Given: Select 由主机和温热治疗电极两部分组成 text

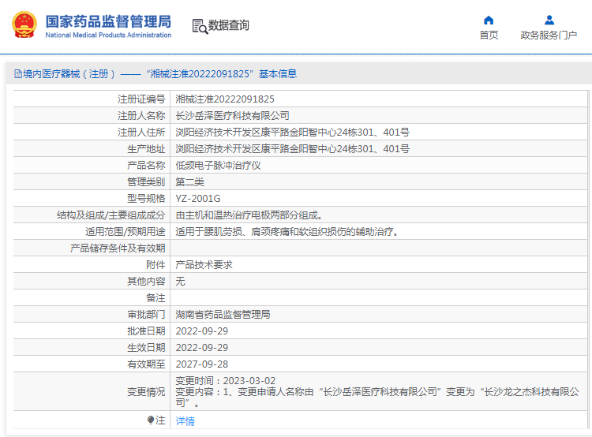Looking at the screenshot, I should coord(249,215).
